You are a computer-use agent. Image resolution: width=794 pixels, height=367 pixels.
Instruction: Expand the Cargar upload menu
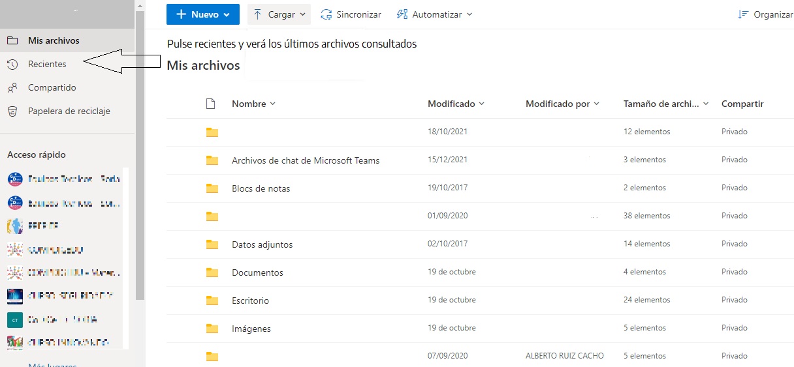[x=279, y=14]
